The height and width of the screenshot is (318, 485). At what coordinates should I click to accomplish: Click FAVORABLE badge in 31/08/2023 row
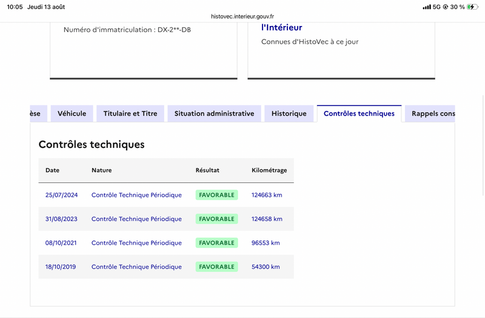216,219
